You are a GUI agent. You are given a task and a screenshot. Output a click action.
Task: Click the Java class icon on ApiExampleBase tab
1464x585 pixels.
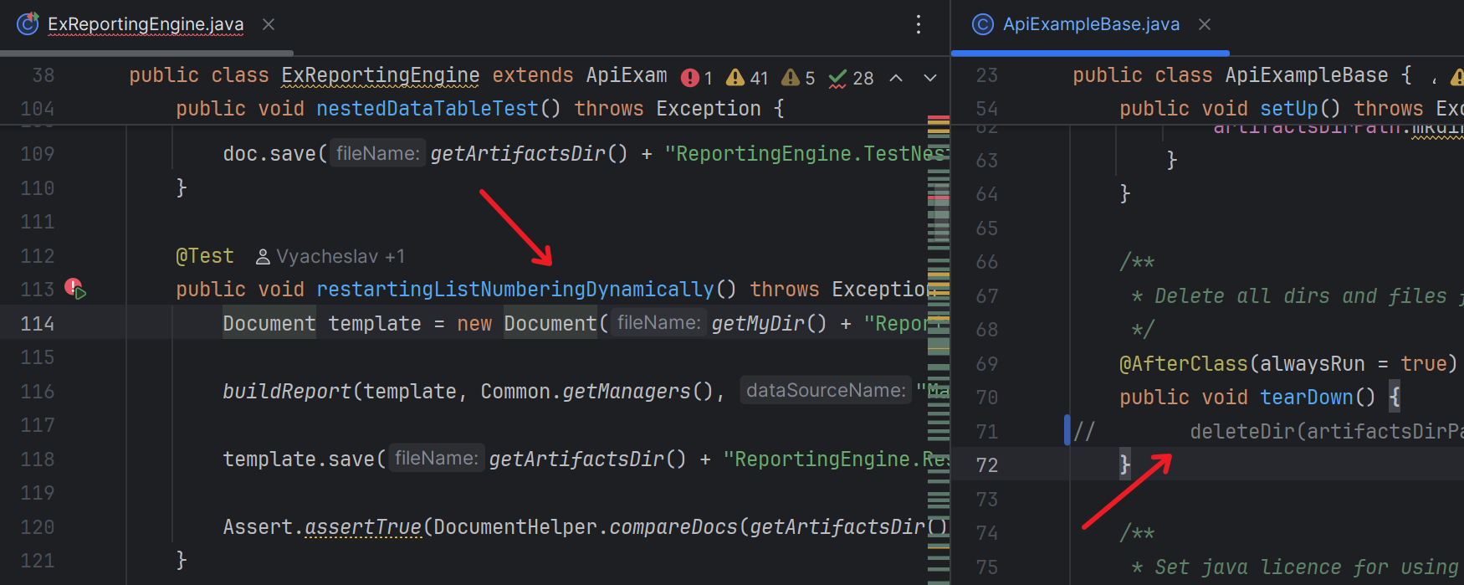pyautogui.click(x=982, y=24)
